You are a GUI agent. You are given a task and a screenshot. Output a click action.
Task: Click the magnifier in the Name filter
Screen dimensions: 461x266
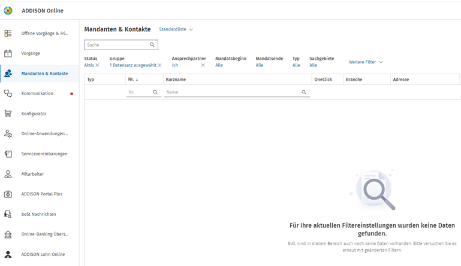304,92
